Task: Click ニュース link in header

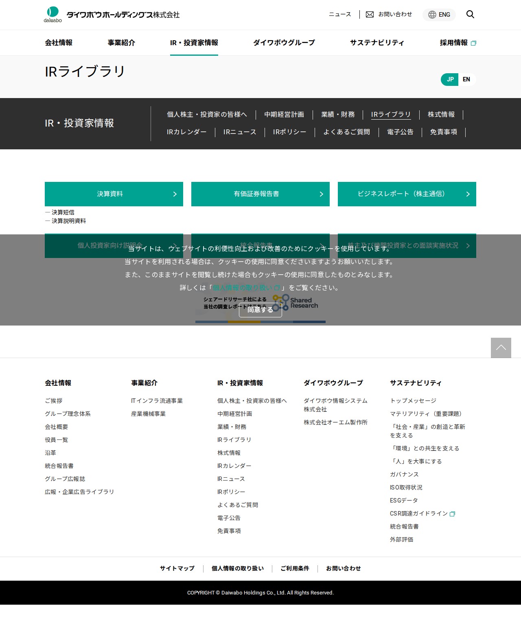Action: click(340, 14)
